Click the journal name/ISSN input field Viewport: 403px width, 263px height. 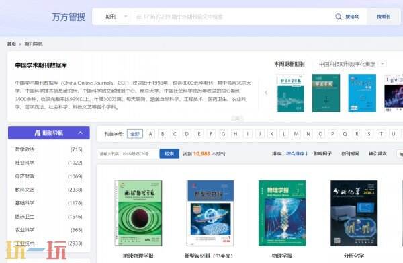click(x=128, y=154)
